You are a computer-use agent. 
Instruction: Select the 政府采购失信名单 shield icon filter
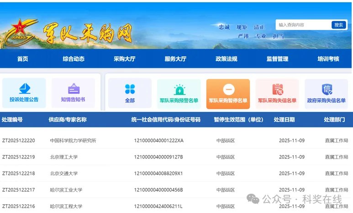(x=326, y=94)
